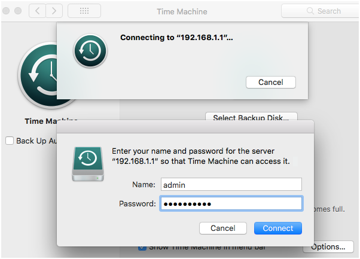Viewport: 360px width, 259px height.
Task: Open the Options button
Action: [328, 246]
